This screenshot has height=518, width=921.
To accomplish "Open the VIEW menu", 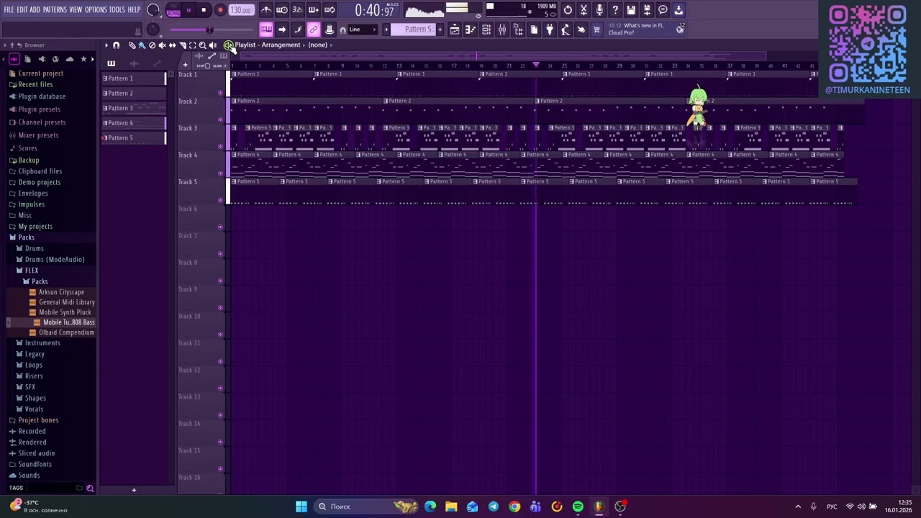I will 76,10.
